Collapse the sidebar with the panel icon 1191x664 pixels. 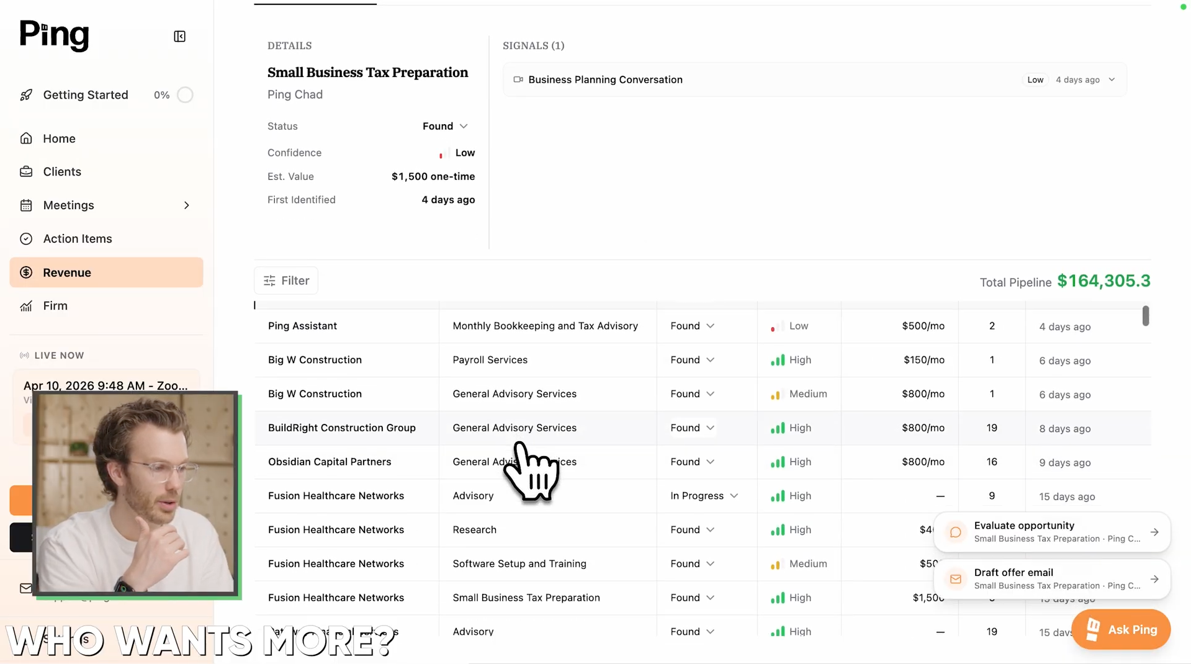point(179,37)
